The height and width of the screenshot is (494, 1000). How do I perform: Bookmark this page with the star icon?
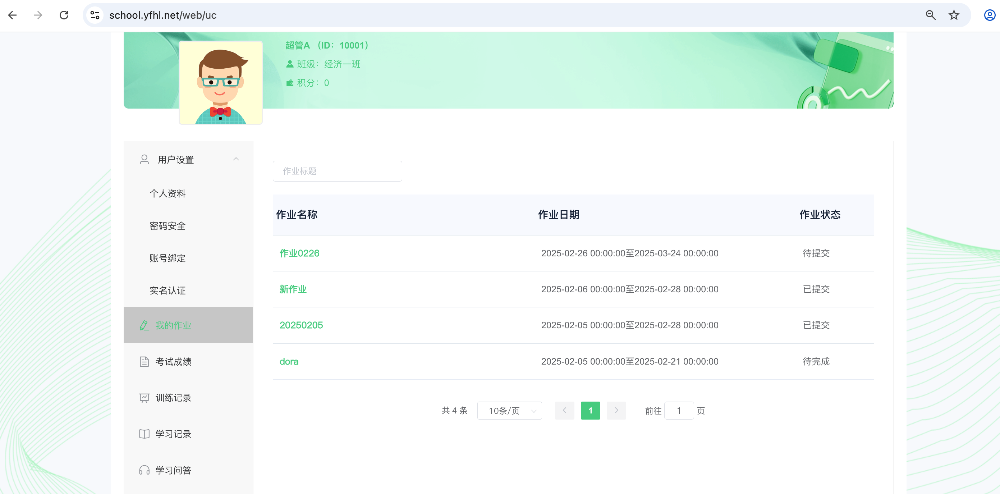954,15
